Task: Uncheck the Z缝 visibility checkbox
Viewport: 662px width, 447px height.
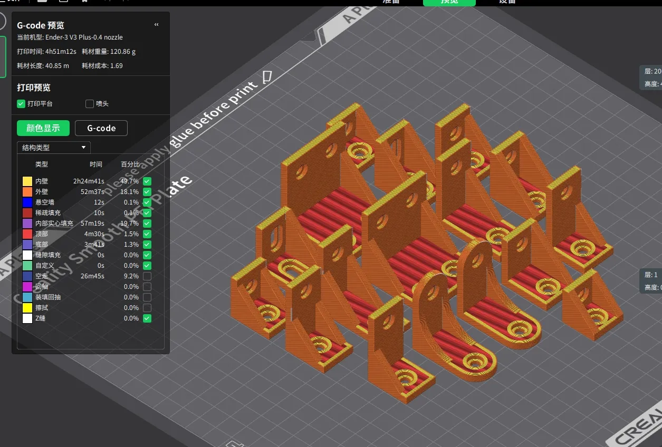Action: pyautogui.click(x=147, y=318)
